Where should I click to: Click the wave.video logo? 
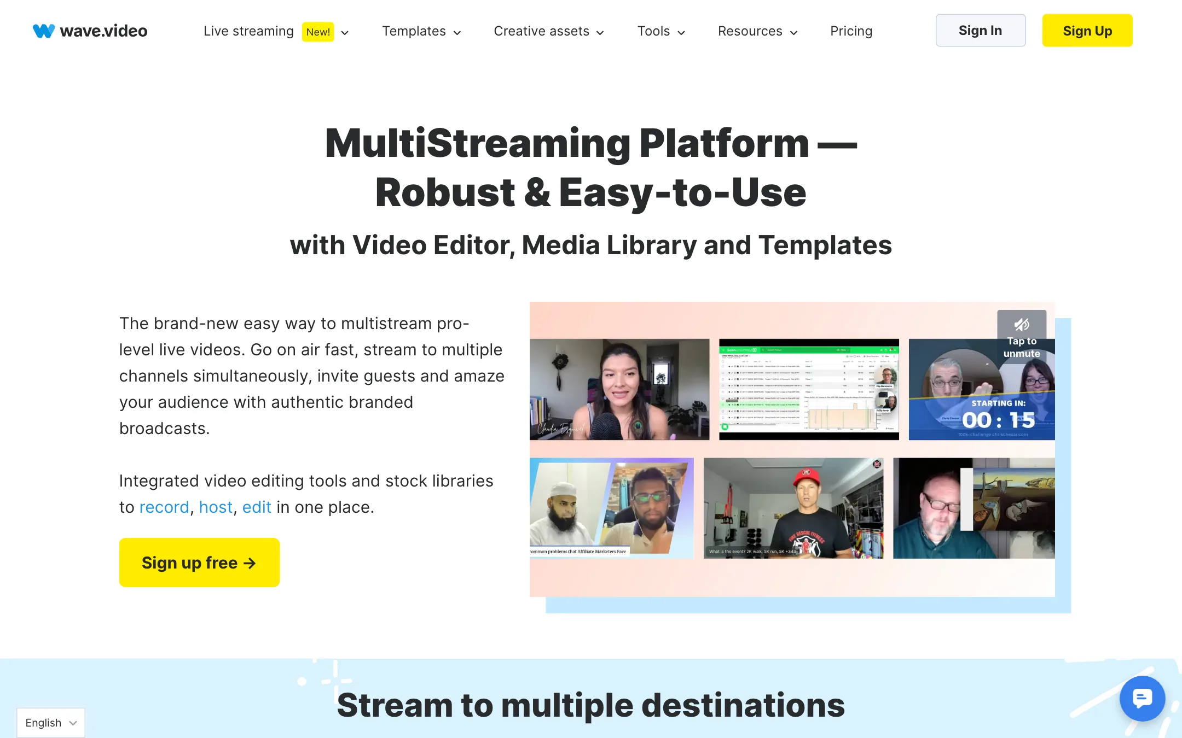click(90, 31)
